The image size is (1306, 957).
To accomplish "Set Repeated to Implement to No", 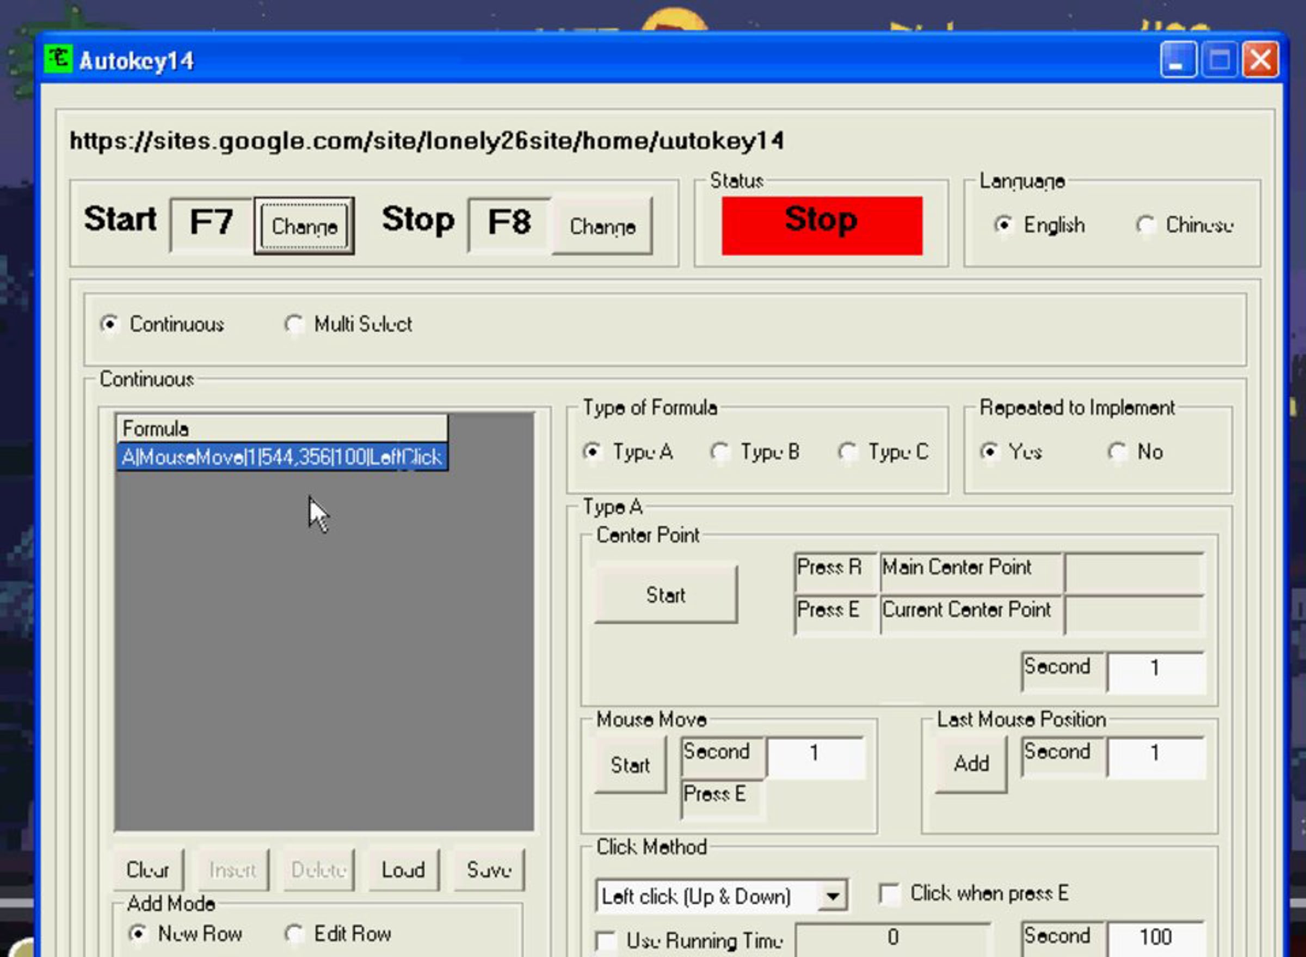I will [x=1117, y=452].
